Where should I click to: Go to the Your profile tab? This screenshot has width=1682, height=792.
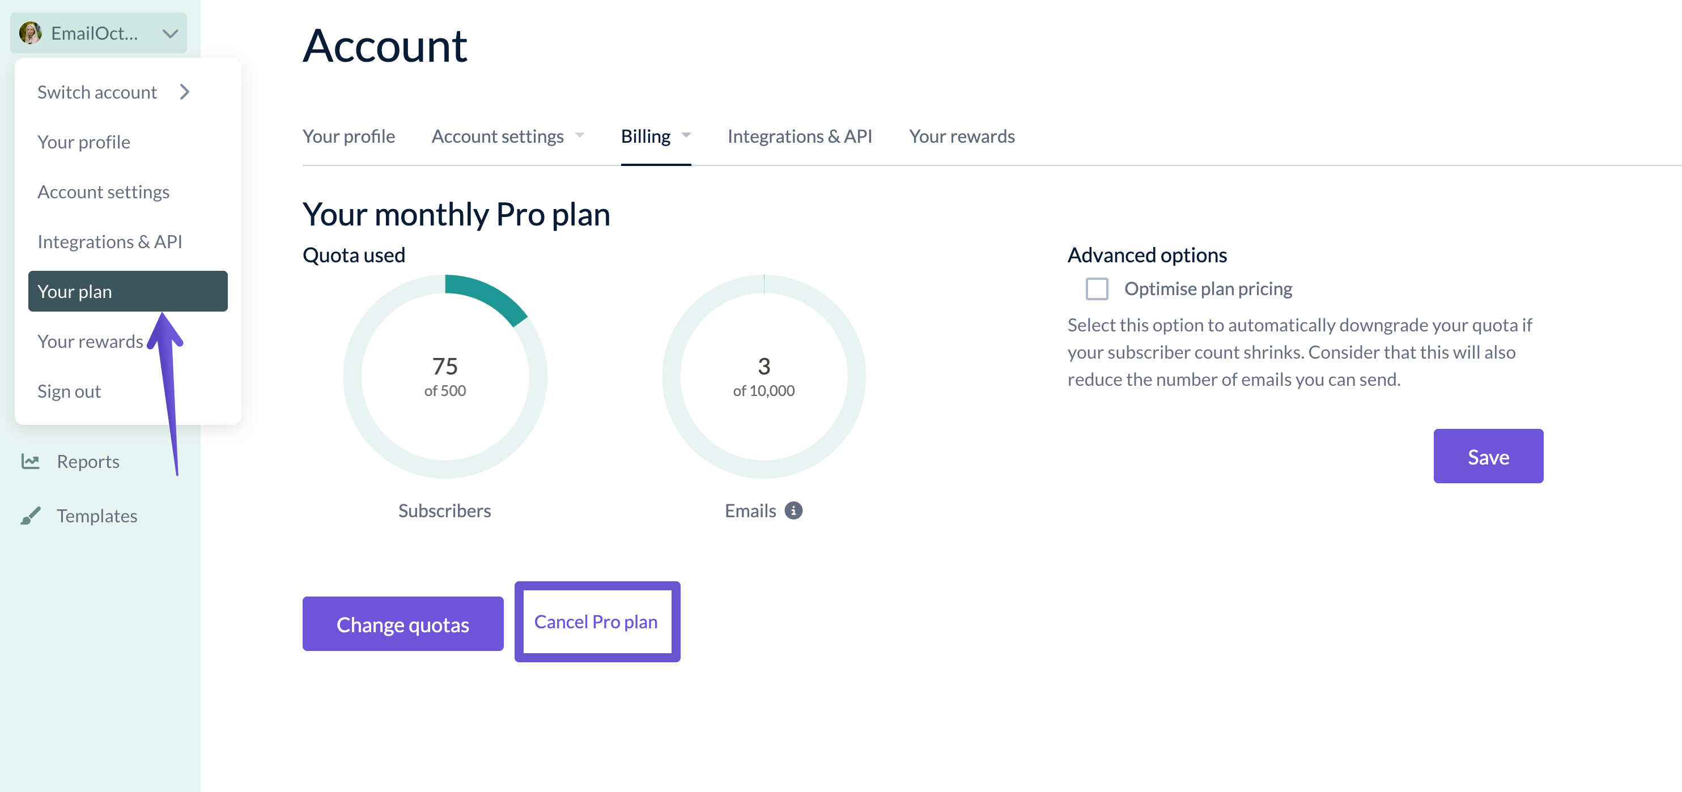349,137
